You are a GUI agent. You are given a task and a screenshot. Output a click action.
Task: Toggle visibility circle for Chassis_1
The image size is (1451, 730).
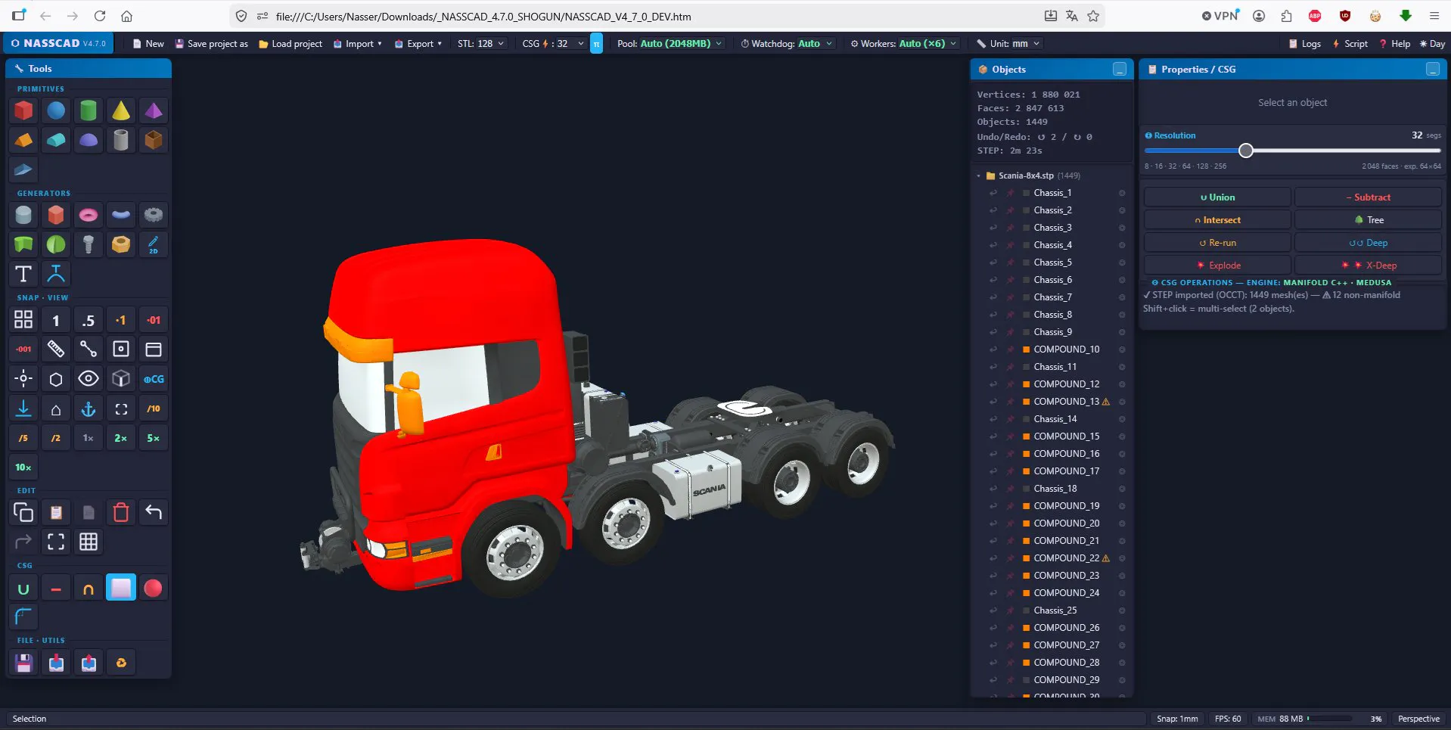coord(1122,193)
